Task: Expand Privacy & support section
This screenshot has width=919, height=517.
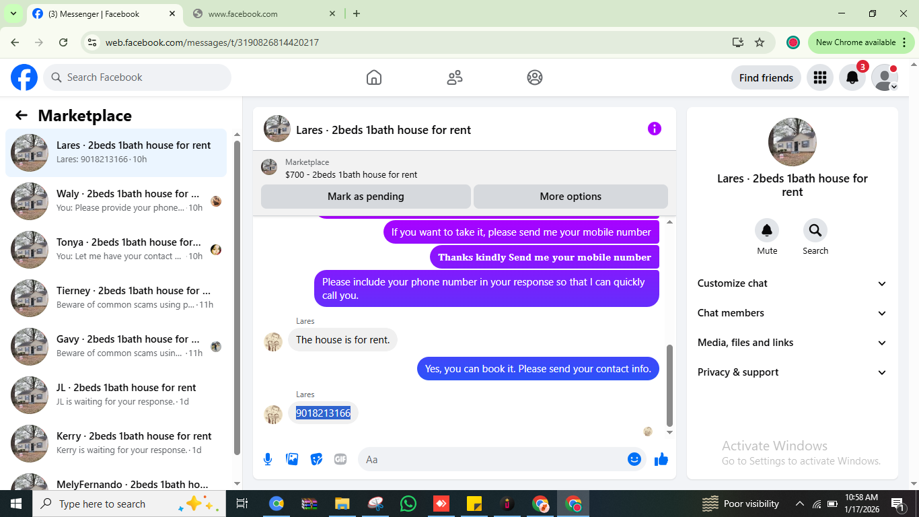Action: (x=793, y=372)
